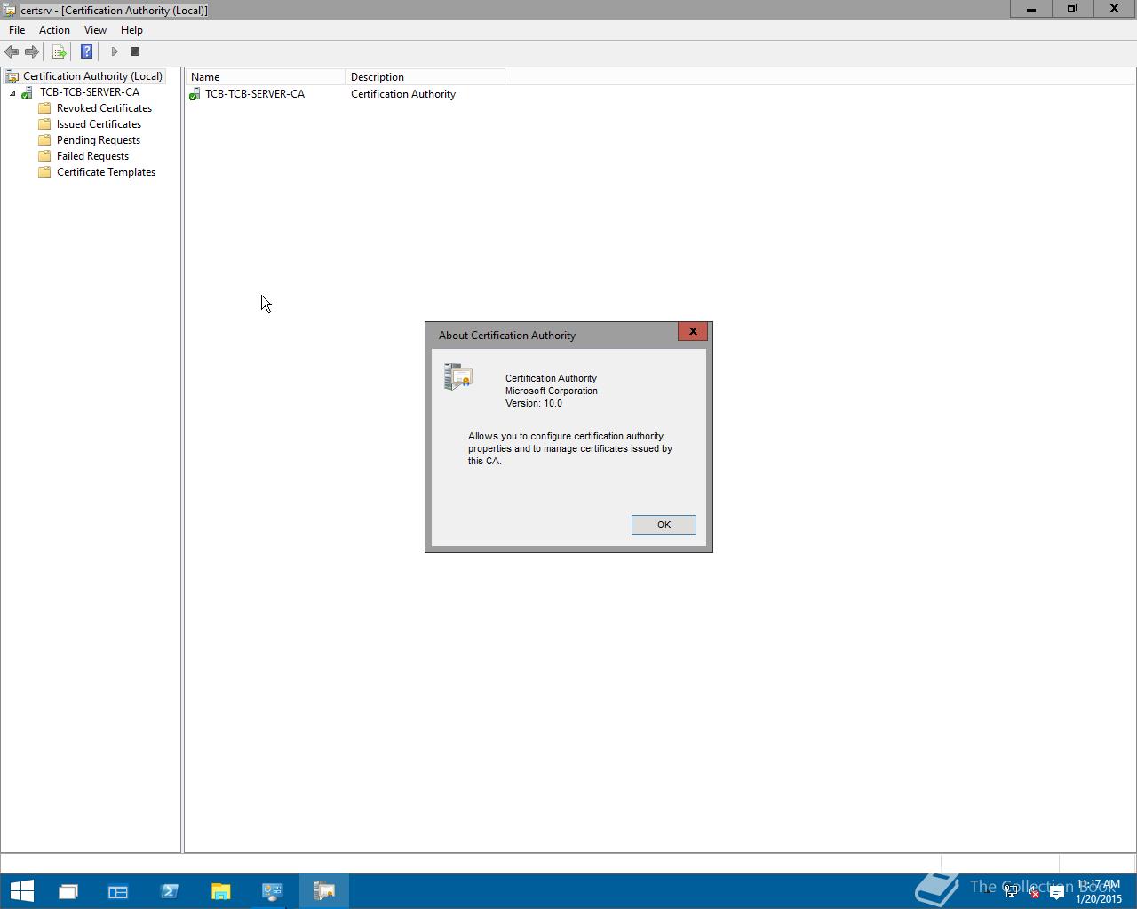Image resolution: width=1137 pixels, height=909 pixels.
Task: Click the blue Help toolbar icon
Action: tap(86, 51)
